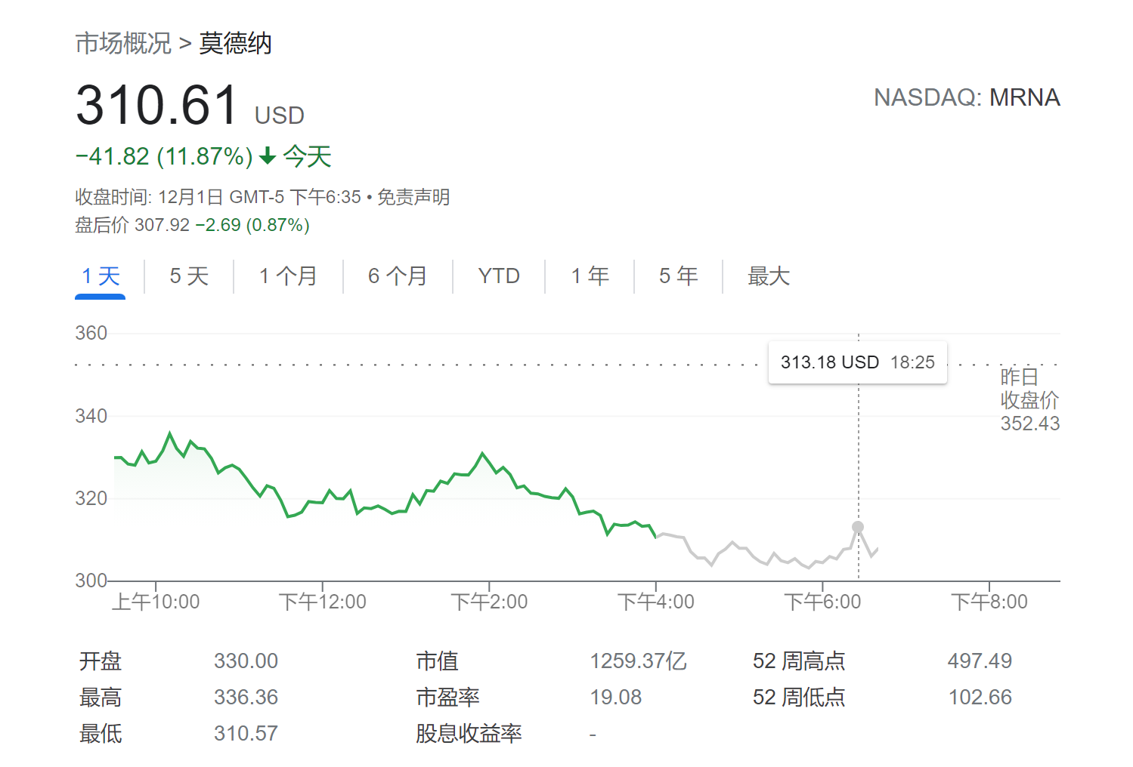
Task: Switch to the 5 年 chart tab
Action: pos(678,276)
